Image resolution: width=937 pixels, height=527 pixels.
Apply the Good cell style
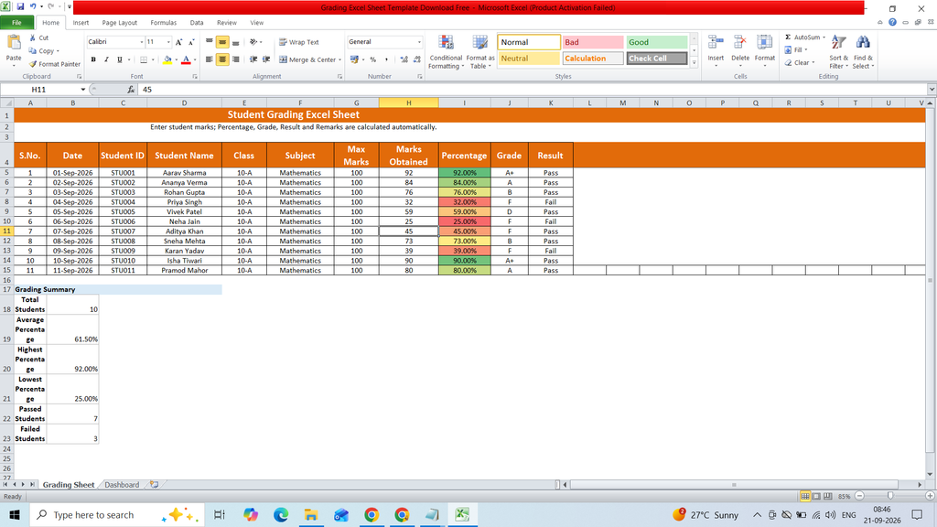657,42
